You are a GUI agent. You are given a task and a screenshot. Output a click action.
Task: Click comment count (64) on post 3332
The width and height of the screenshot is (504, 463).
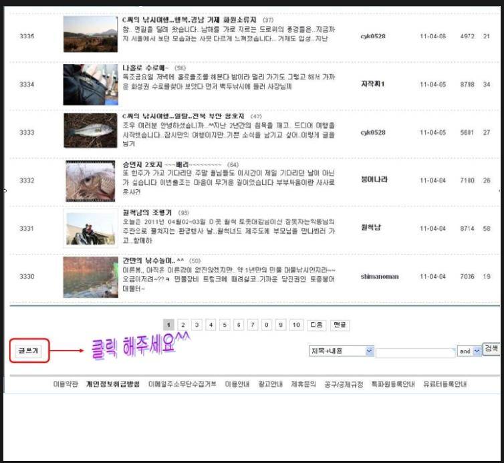[233, 165]
